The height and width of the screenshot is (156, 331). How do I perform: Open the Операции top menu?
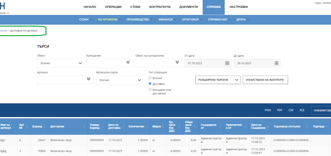tap(113, 7)
